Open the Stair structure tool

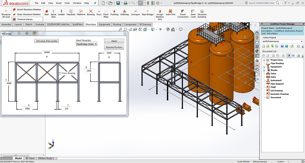click(47, 13)
